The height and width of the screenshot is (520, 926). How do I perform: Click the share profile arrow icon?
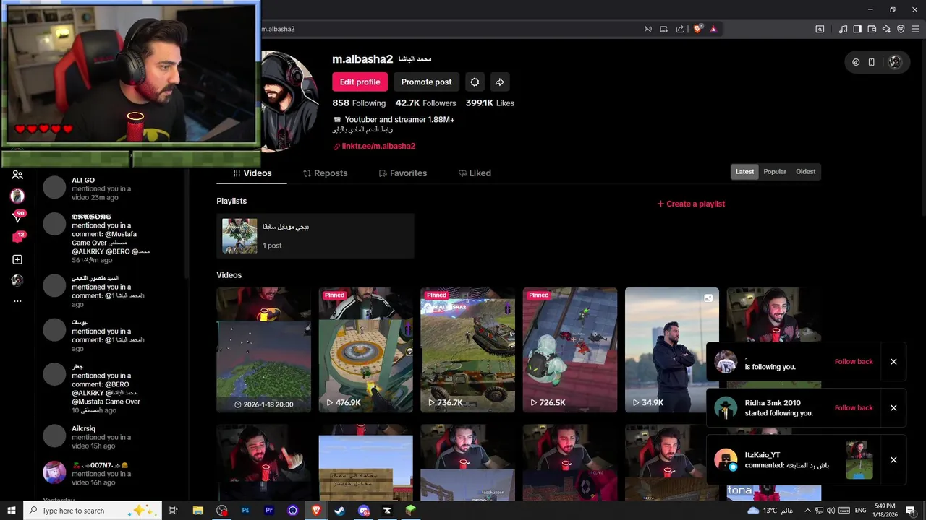(499, 82)
